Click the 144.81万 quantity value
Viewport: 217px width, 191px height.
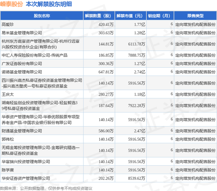(106, 44)
